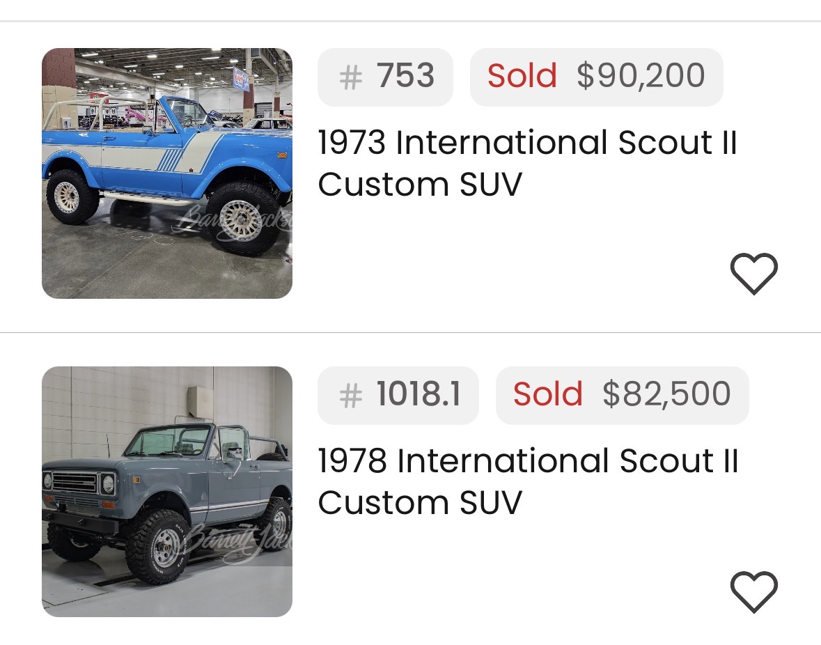Click "Custom SUV" text under the 1978 listing
Image resolution: width=821 pixels, height=645 pixels.
point(420,504)
